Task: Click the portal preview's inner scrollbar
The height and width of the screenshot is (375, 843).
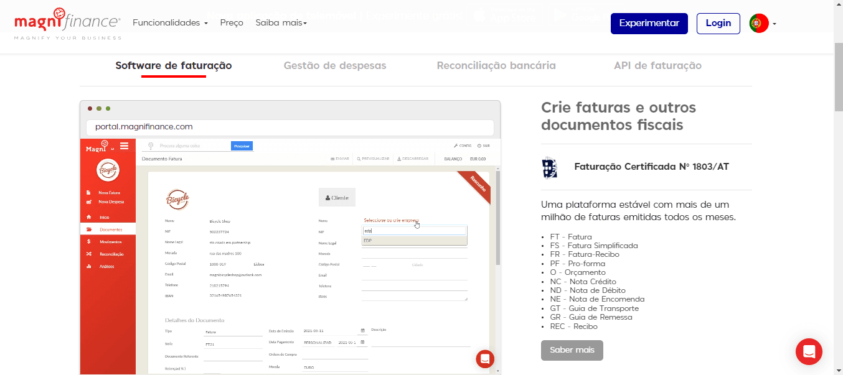Action: (497, 218)
